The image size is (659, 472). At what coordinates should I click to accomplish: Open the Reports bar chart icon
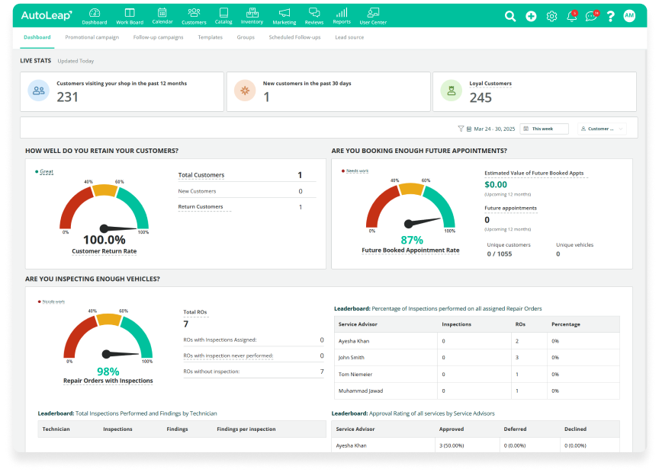(x=342, y=13)
